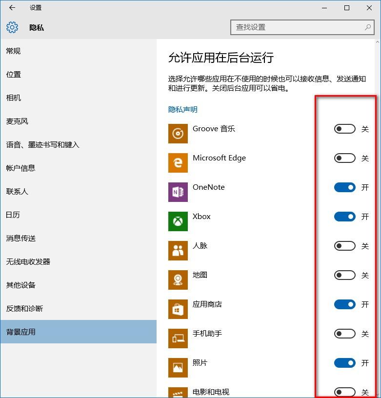Disable the Xbox background toggle
This screenshot has height=398, width=381.
point(344,217)
